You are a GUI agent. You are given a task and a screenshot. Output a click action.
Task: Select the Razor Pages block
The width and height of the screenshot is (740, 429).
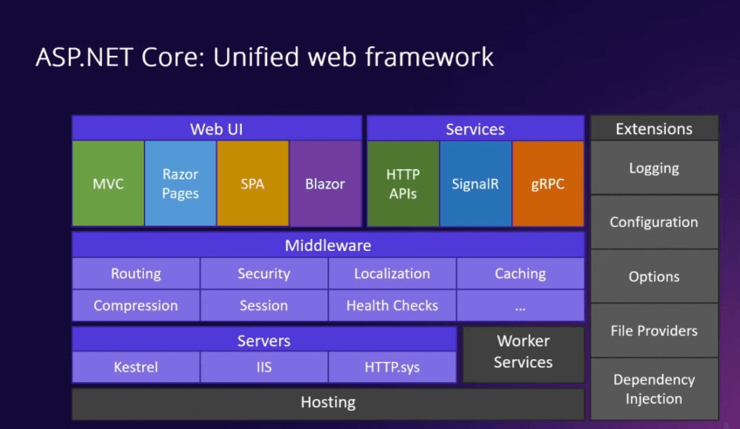pos(181,184)
